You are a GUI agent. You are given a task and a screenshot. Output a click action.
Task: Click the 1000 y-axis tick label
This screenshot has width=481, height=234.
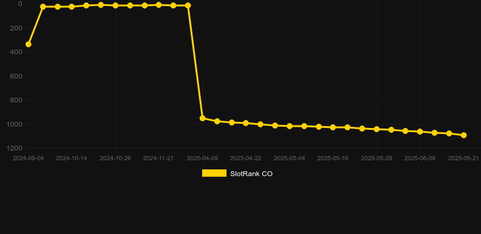point(16,124)
